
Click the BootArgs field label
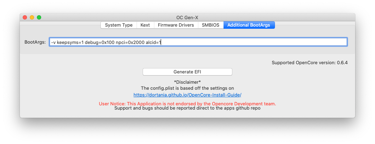click(x=35, y=42)
